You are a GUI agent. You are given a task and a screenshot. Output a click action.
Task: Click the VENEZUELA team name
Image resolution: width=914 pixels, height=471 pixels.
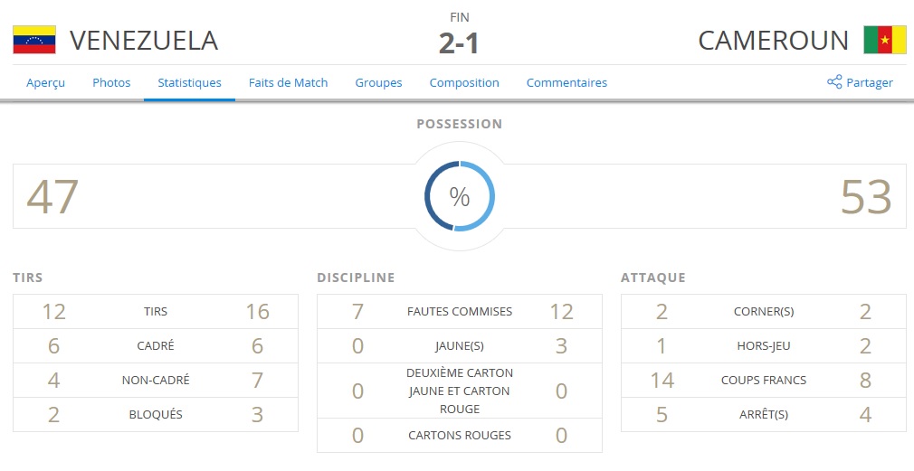click(144, 41)
